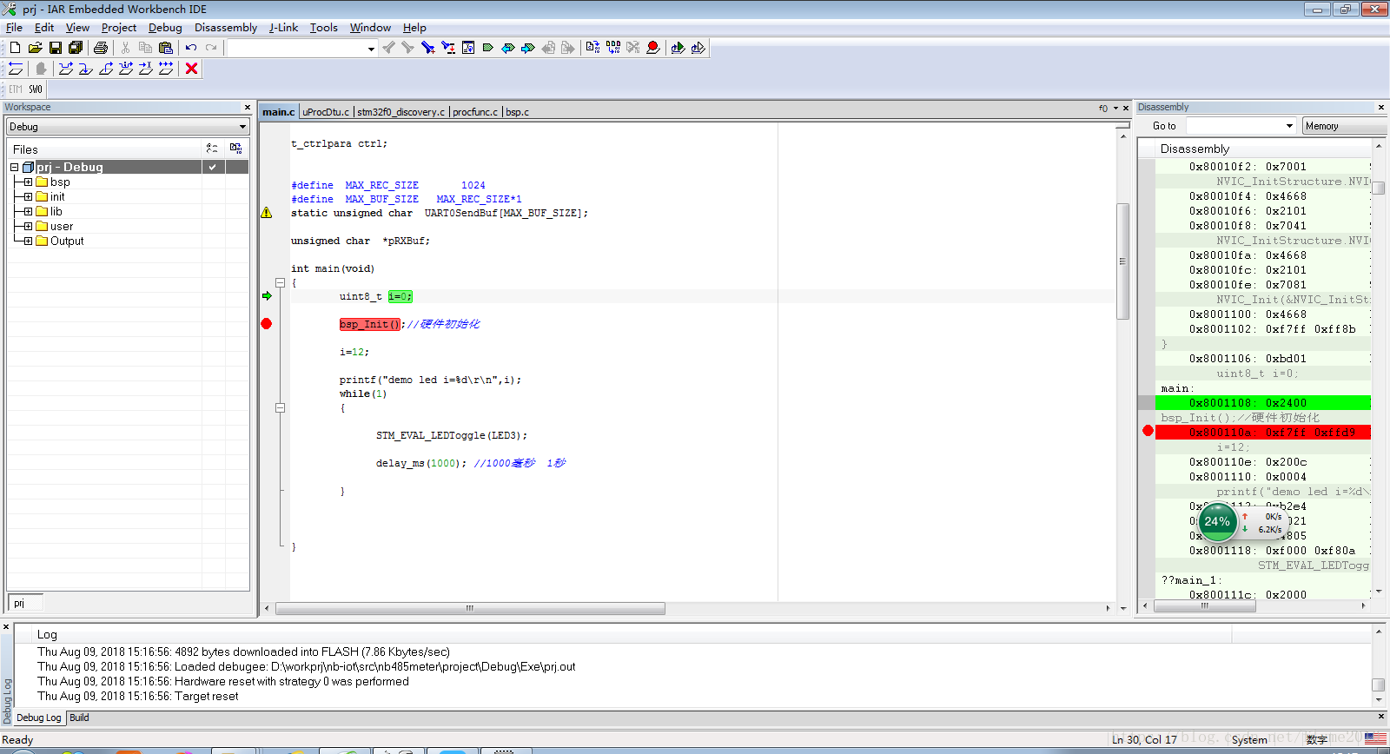This screenshot has height=754, width=1390.
Task: Collapse the main function fold marker
Action: (x=280, y=282)
